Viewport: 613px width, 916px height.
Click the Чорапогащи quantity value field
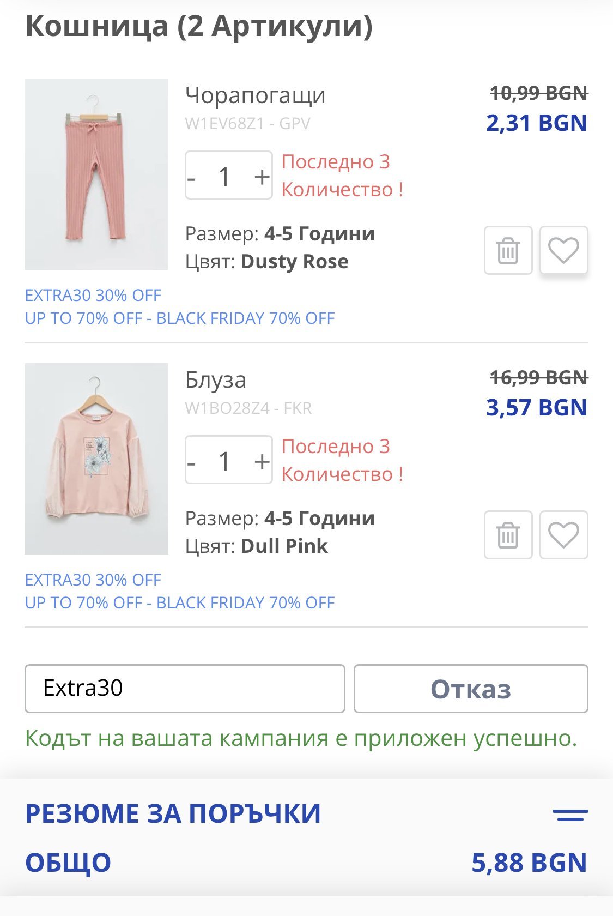click(225, 177)
